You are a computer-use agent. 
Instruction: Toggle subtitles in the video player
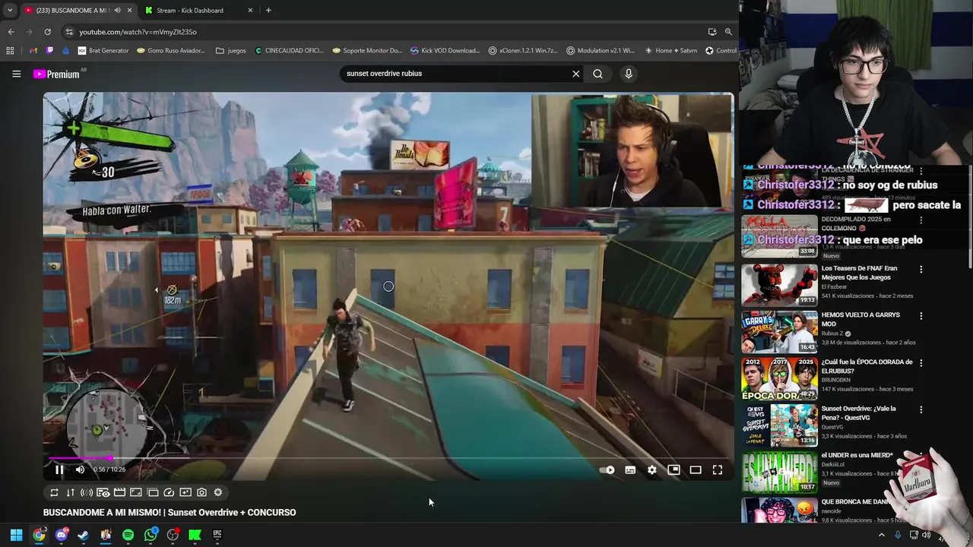[630, 470]
